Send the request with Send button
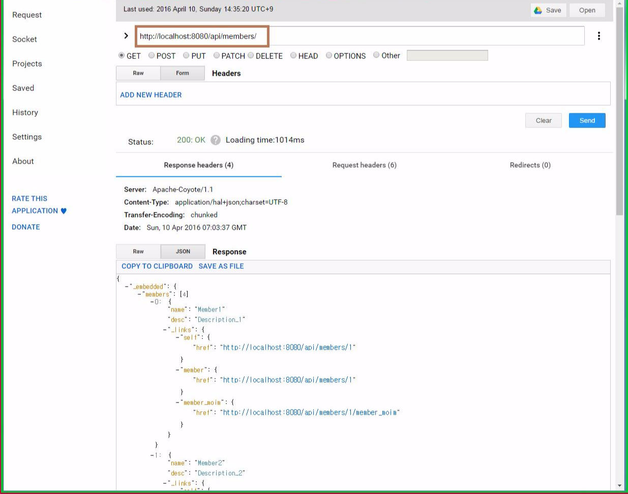 [x=587, y=120]
